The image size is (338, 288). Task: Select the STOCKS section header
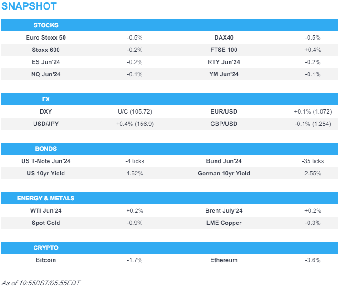tap(46, 25)
